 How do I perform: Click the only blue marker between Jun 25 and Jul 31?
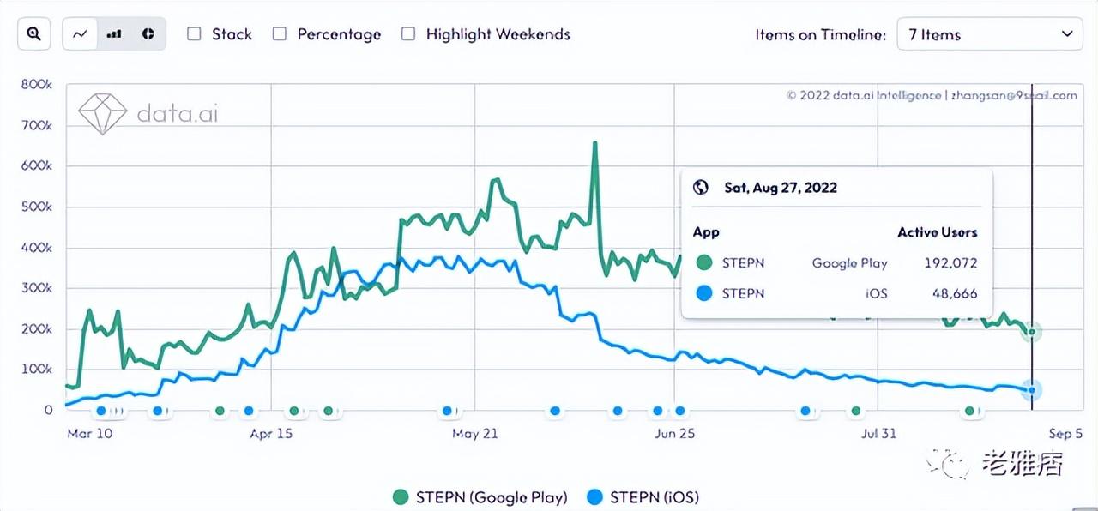point(805,412)
